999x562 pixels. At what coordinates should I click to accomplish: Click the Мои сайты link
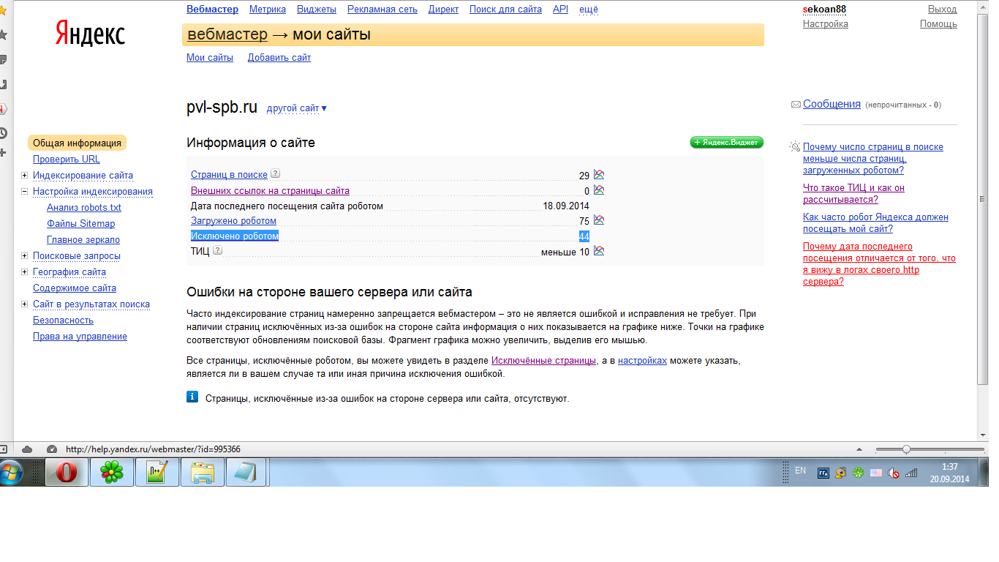[x=210, y=58]
